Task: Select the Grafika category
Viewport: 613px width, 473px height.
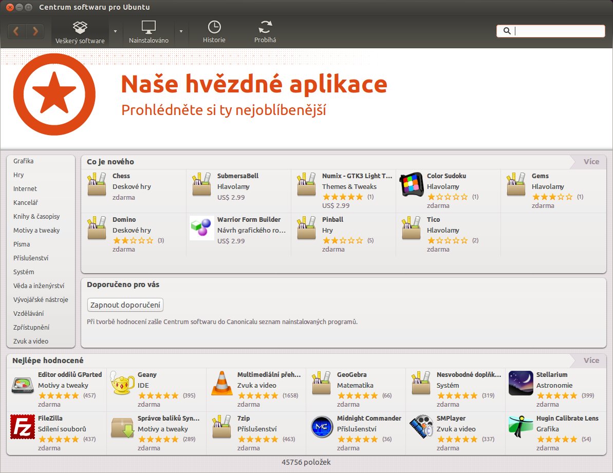Action: pos(23,161)
